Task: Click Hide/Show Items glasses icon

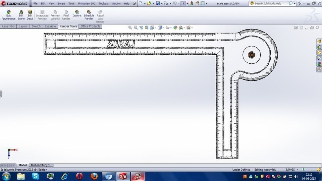Action: (167, 27)
